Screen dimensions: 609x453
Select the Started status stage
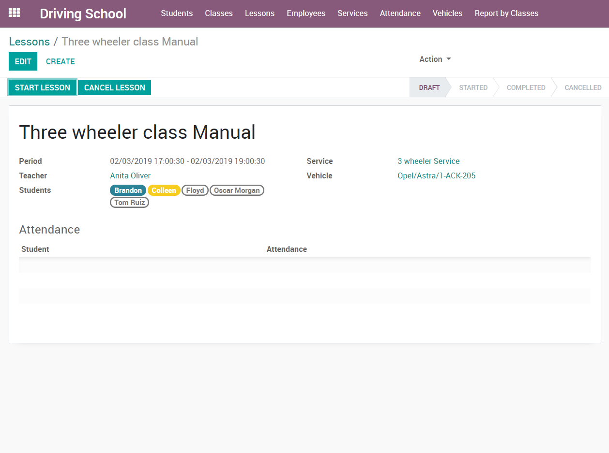473,88
